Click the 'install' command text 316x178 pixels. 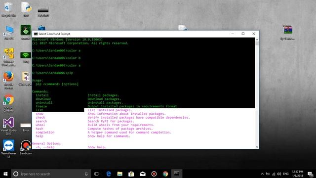point(42,95)
